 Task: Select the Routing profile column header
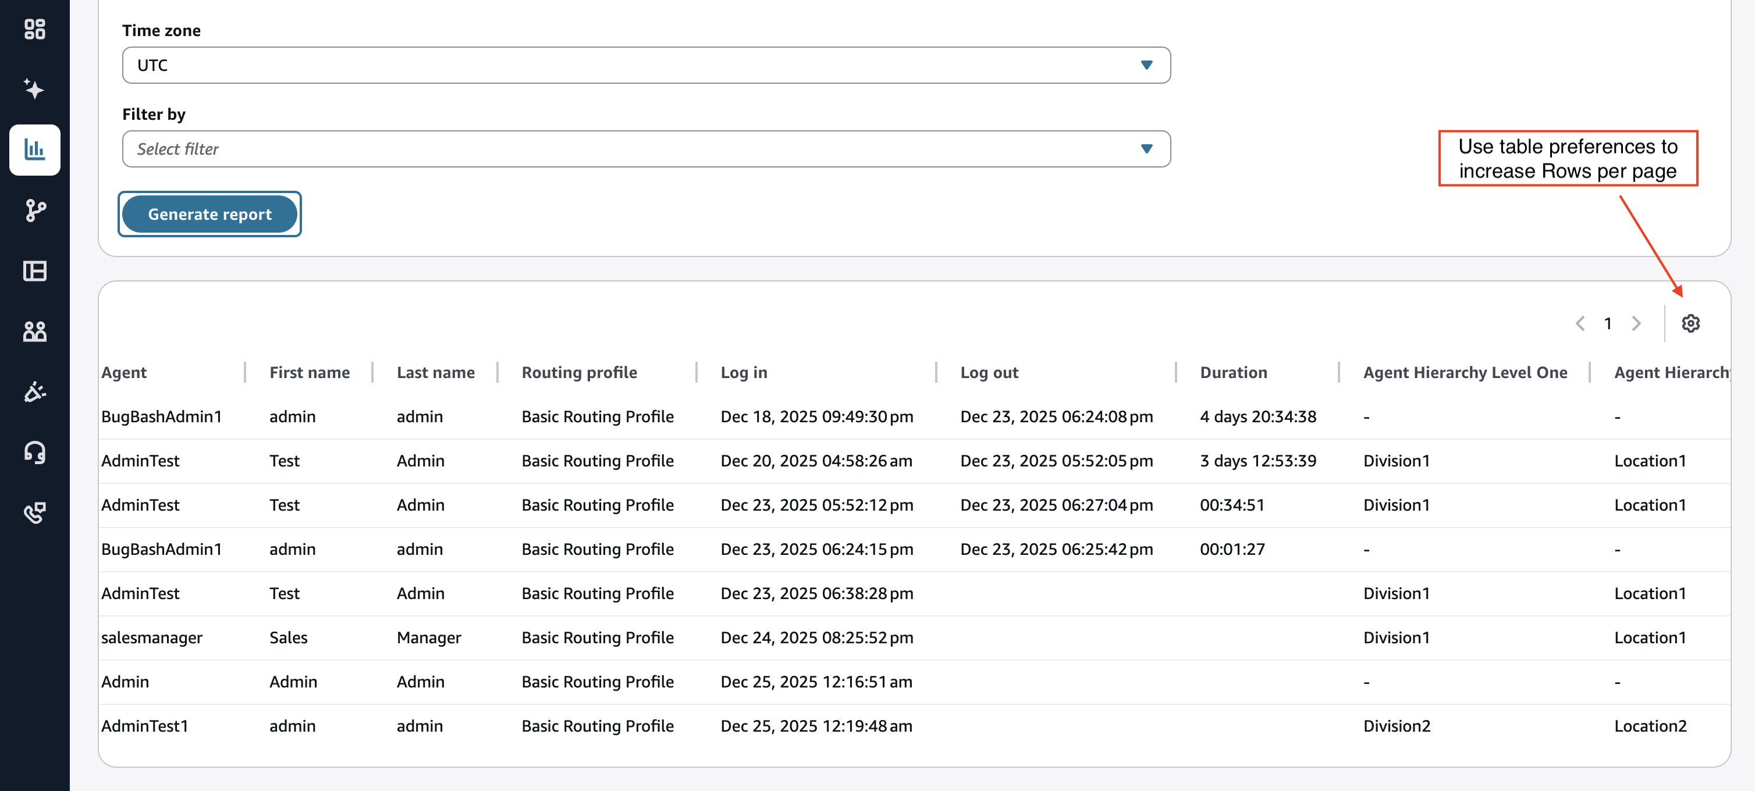tap(579, 372)
